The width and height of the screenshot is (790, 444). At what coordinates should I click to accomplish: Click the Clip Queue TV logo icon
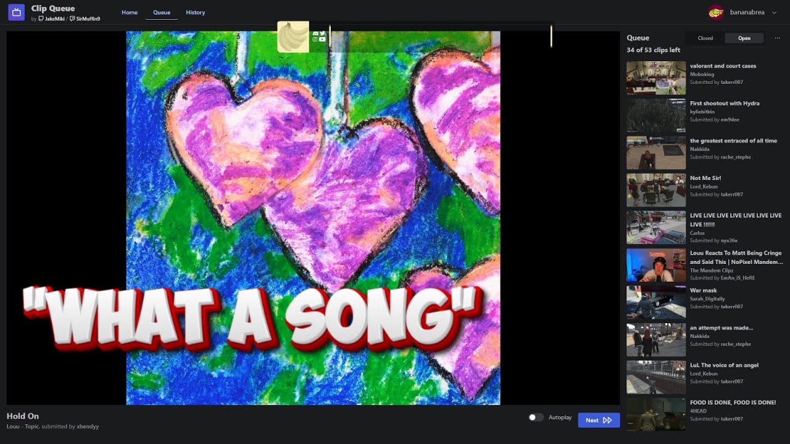(x=17, y=12)
